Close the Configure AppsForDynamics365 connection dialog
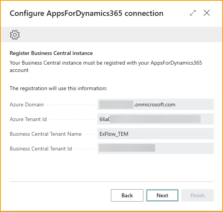223x212 pixels. 207,13
